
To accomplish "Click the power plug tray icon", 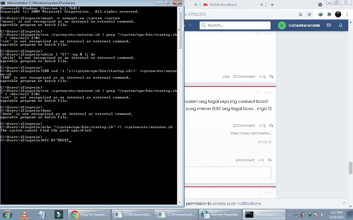I will point(303,215).
